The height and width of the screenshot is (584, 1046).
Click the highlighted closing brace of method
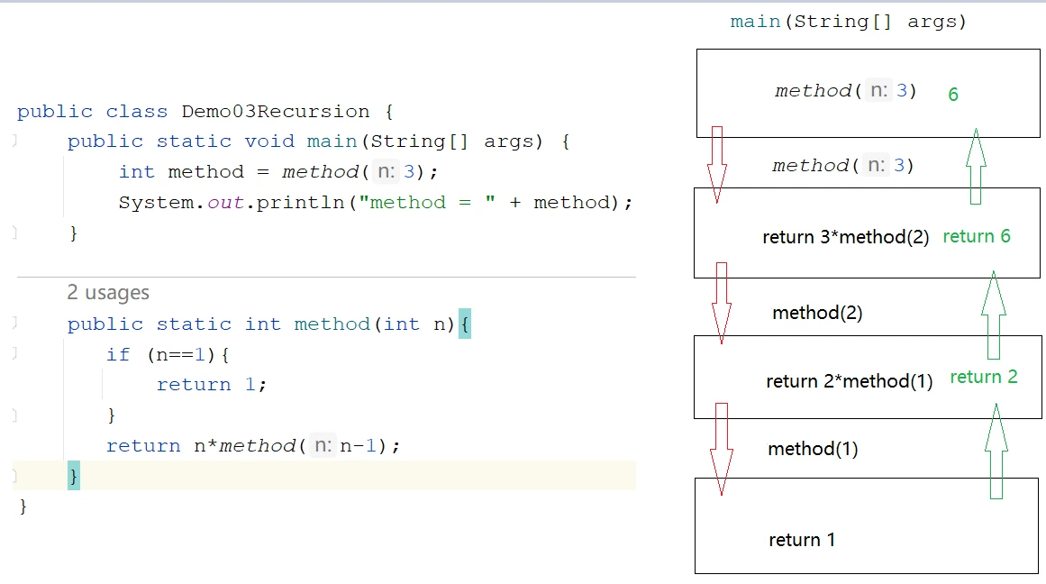[73, 475]
